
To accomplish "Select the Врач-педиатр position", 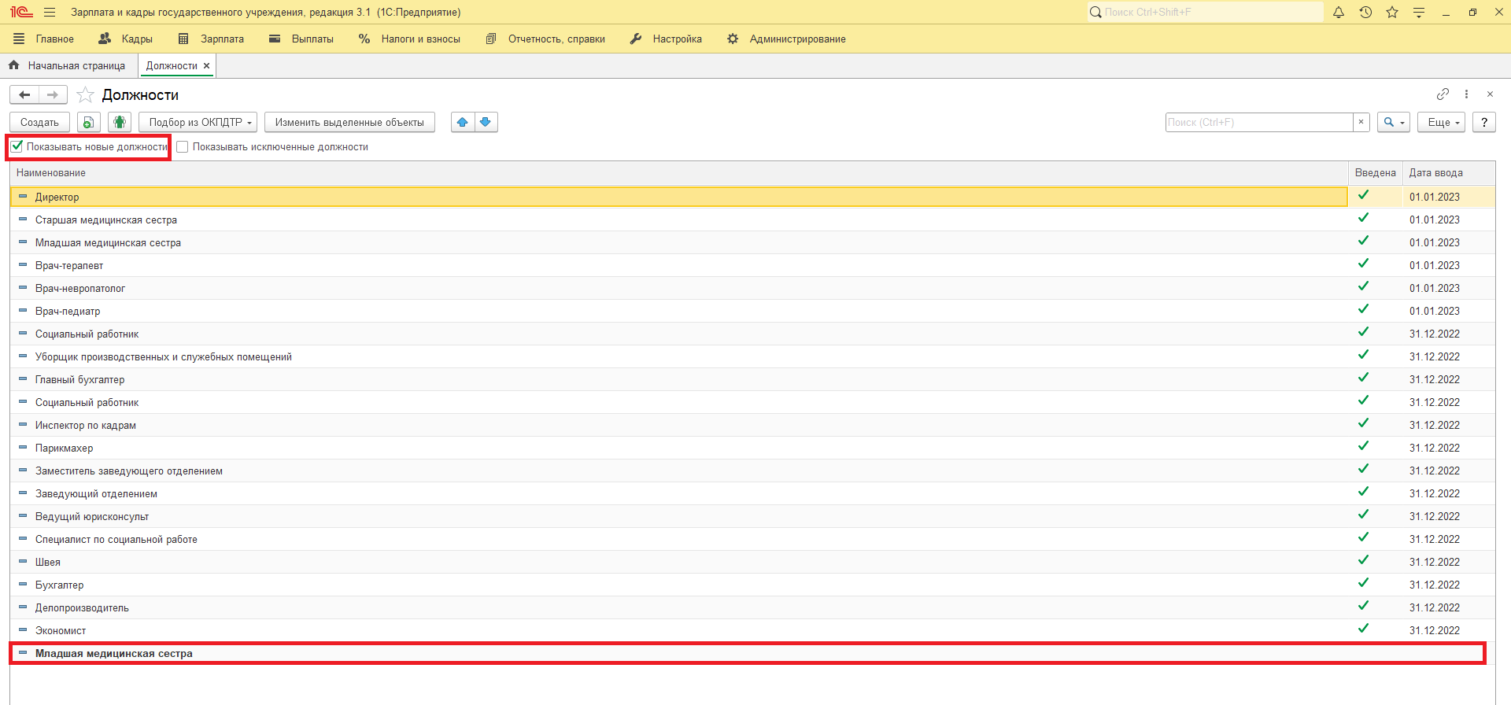I will click(x=752, y=311).
